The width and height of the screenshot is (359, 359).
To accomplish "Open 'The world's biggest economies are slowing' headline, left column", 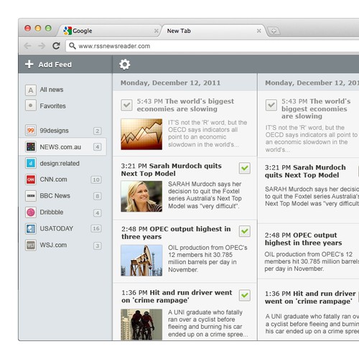I will [x=185, y=105].
